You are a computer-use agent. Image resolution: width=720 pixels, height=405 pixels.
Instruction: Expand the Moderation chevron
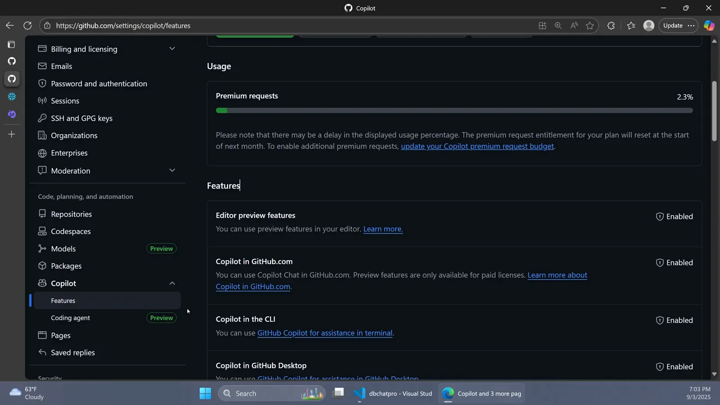click(x=172, y=170)
